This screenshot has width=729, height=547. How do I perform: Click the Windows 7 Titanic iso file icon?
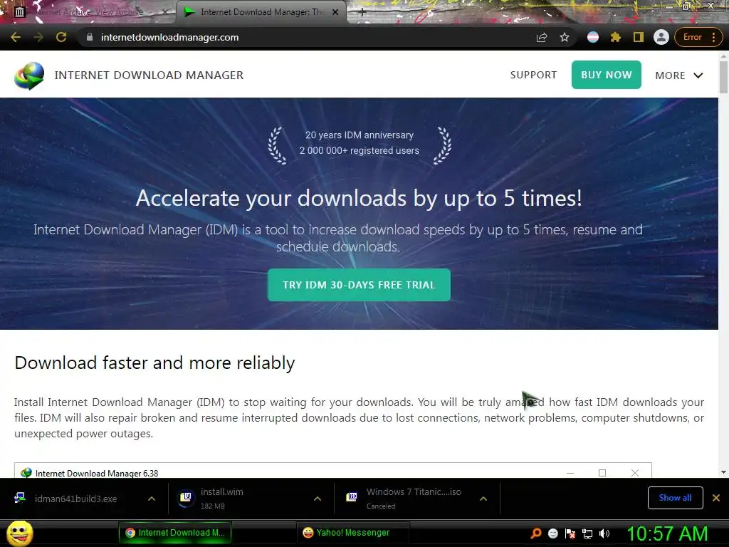[x=352, y=498]
